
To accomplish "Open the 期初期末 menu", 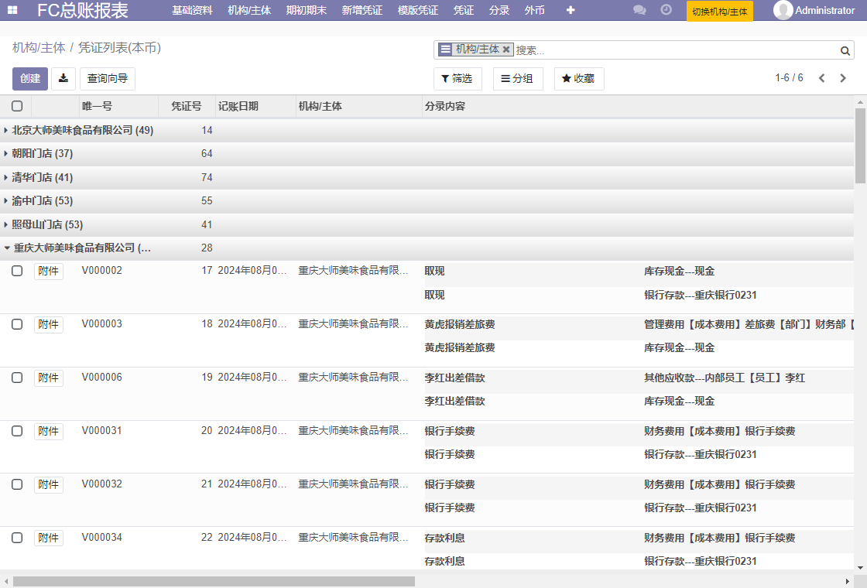I will coord(307,10).
